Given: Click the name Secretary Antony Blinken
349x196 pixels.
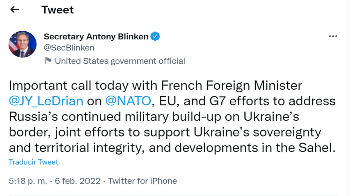Looking at the screenshot, I should click(x=96, y=37).
